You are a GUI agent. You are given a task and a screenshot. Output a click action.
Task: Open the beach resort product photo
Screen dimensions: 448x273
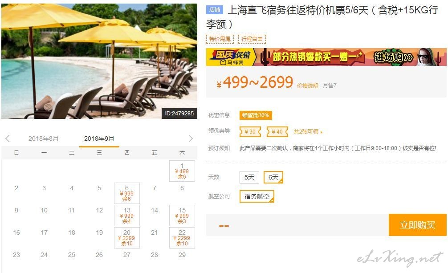coord(99,61)
